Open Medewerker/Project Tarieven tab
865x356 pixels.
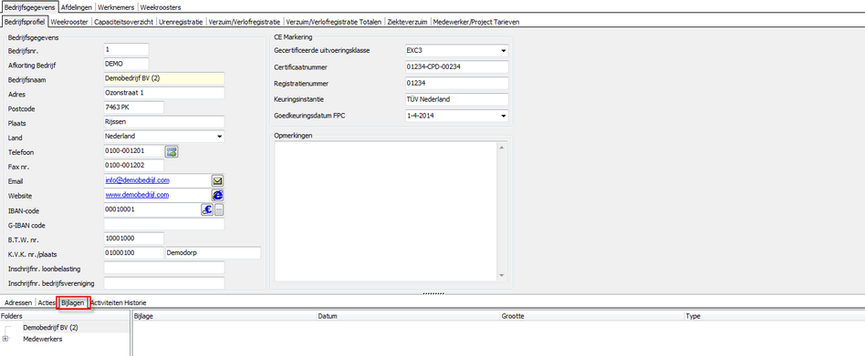pyautogui.click(x=476, y=22)
